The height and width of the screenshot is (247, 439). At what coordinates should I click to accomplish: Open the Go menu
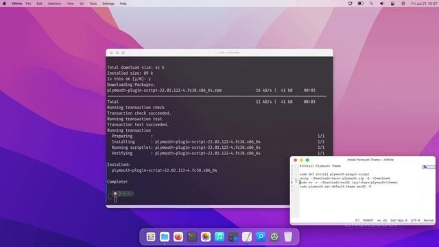pyautogui.click(x=82, y=3)
